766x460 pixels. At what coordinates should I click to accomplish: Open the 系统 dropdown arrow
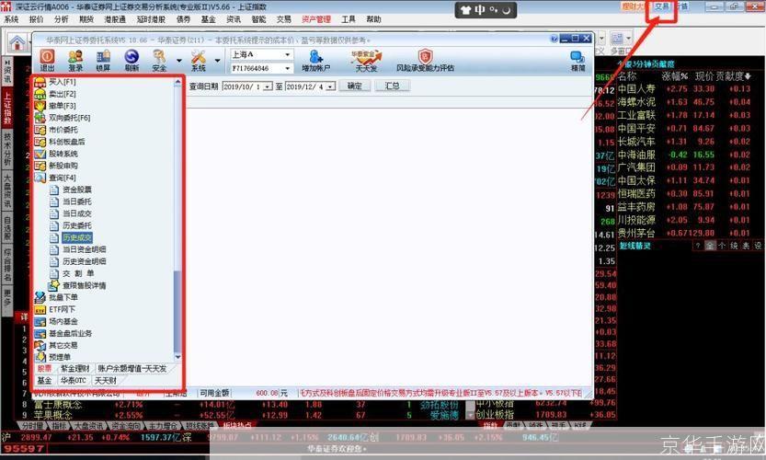pyautogui.click(x=217, y=61)
